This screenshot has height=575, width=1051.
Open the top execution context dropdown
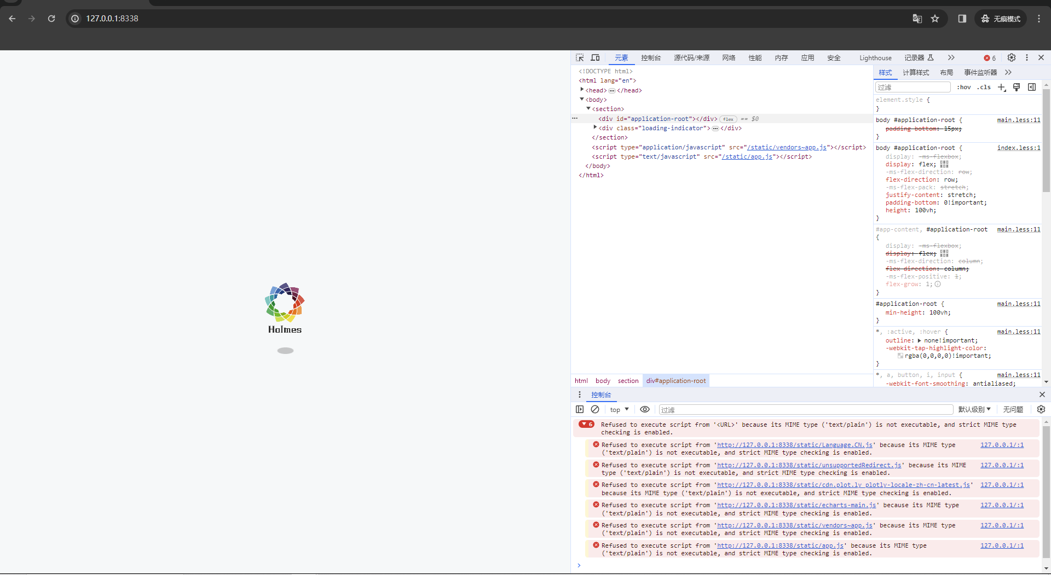[x=619, y=409]
